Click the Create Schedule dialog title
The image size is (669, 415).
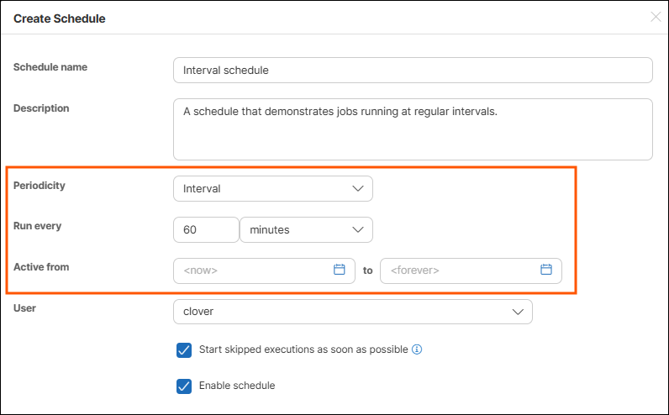click(x=59, y=18)
